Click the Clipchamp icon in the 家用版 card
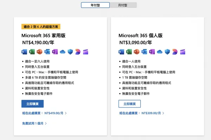The image size is (211, 140). 85,52
